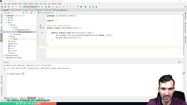This screenshot has width=187, height=105.
Task: Open the Ant Build side panel
Action: [186, 40]
